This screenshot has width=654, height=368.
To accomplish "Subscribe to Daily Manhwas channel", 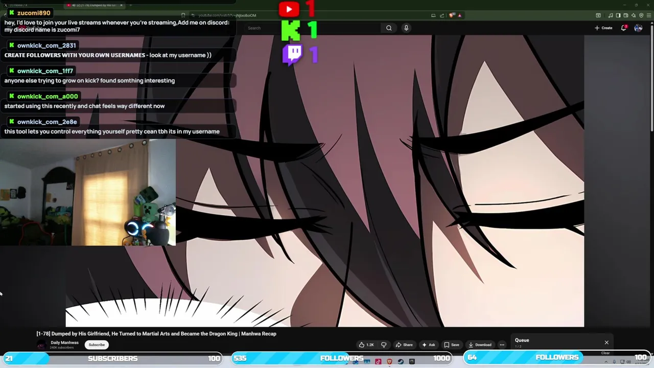I will coord(97,344).
